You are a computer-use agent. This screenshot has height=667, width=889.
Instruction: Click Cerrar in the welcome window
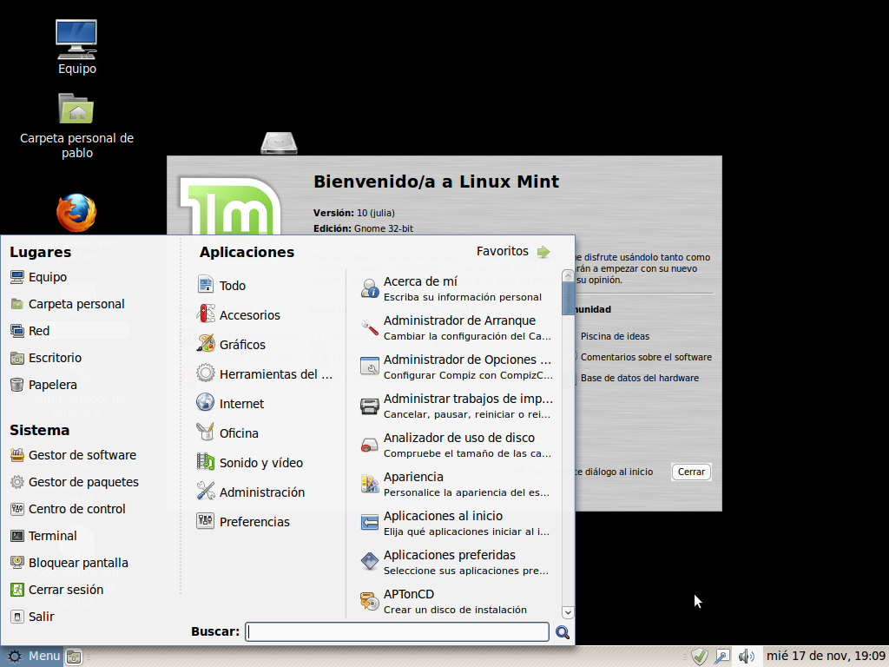[691, 472]
